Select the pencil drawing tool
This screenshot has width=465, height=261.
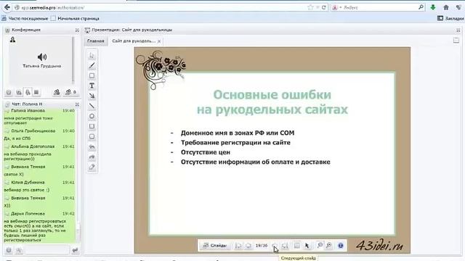point(92,65)
